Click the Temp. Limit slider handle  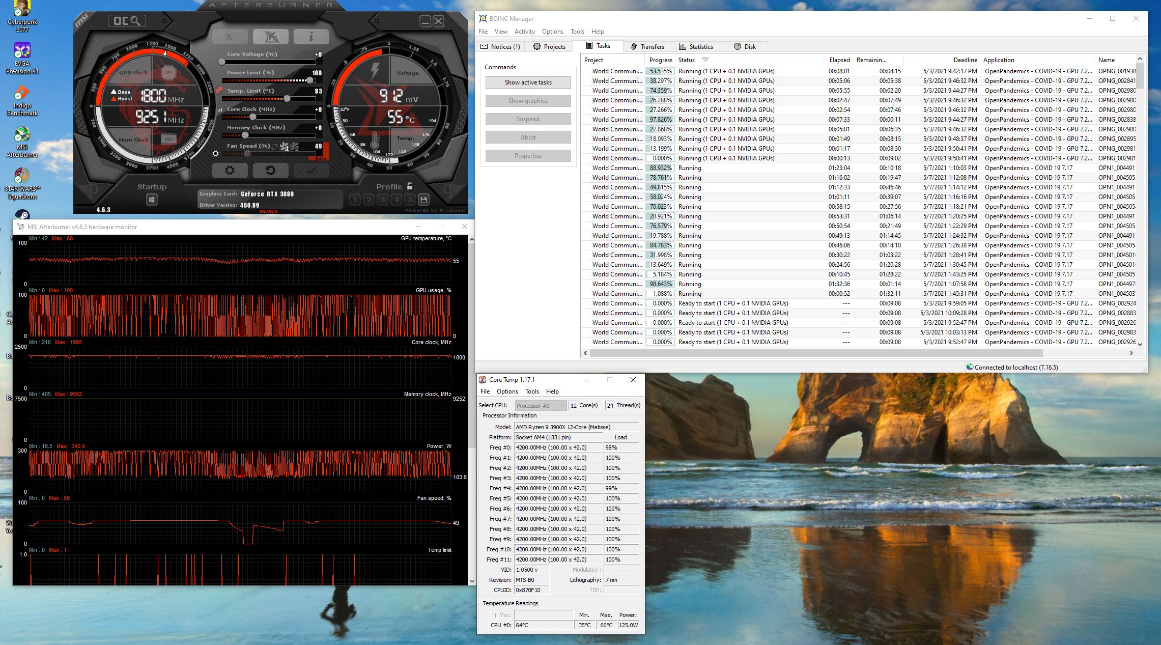tap(287, 99)
